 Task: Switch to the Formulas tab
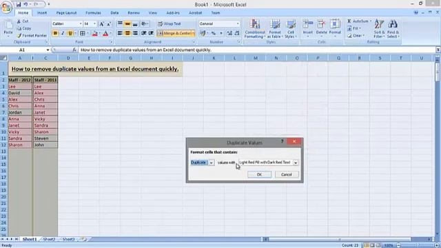pyautogui.click(x=93, y=12)
